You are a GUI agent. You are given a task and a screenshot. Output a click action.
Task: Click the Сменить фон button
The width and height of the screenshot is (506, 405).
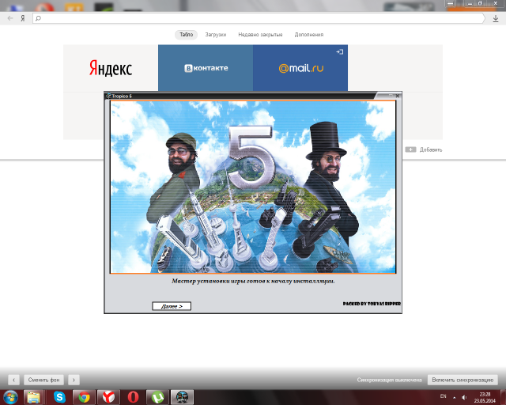pos(43,380)
